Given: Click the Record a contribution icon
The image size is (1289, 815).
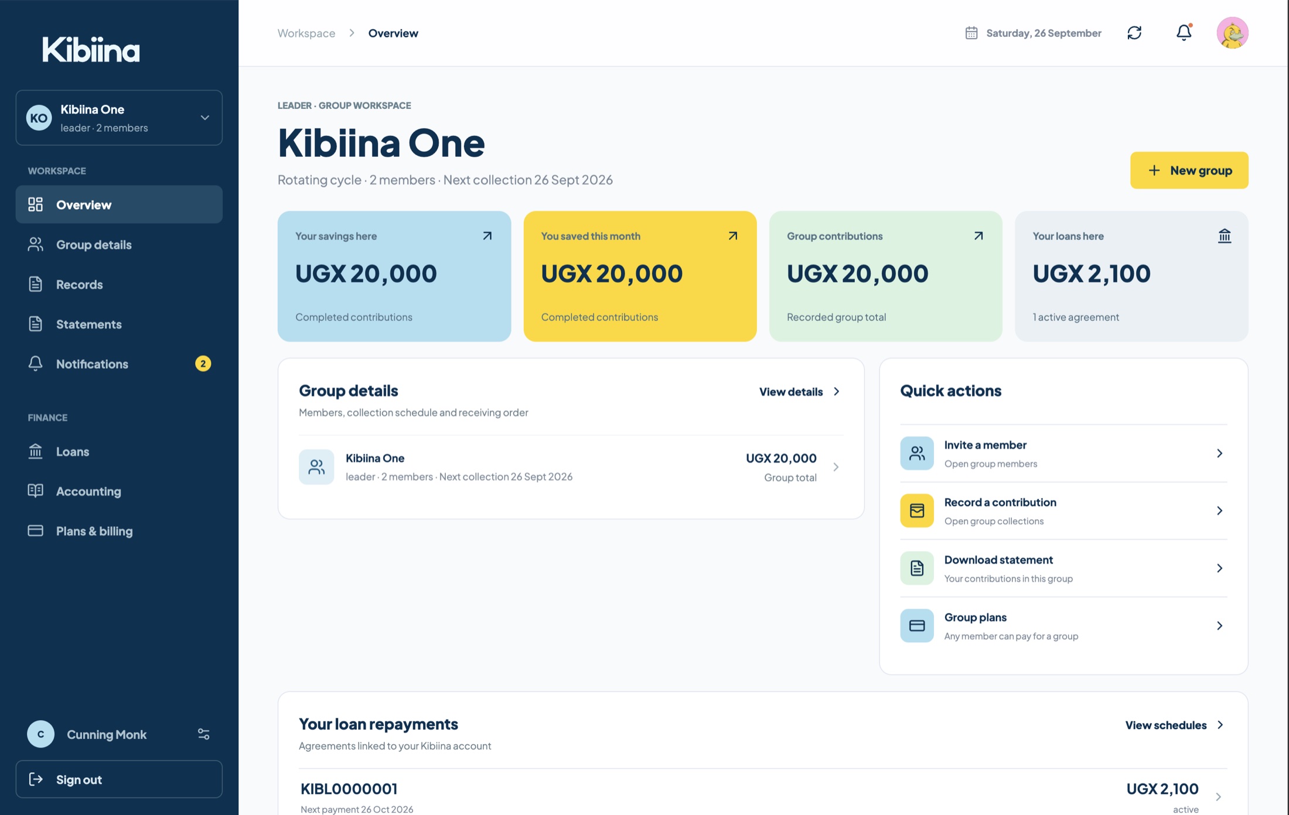Looking at the screenshot, I should pos(917,511).
